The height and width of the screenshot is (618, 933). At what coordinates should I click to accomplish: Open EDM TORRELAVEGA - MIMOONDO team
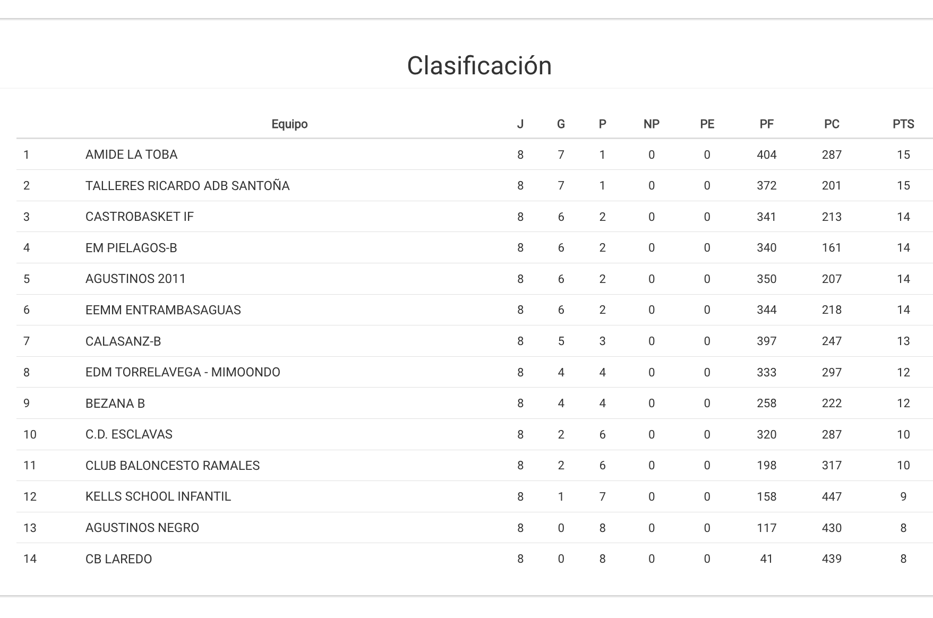183,372
